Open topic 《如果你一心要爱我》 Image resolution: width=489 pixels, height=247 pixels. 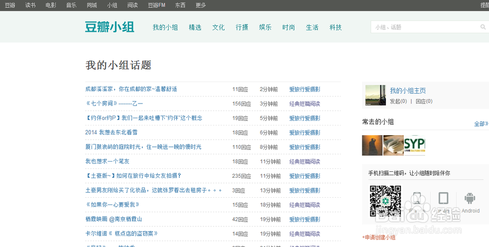pyautogui.click(x=112, y=205)
